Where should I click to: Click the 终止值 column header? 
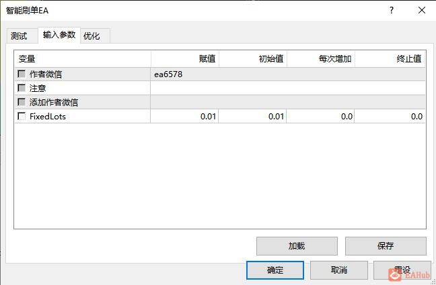(x=390, y=59)
